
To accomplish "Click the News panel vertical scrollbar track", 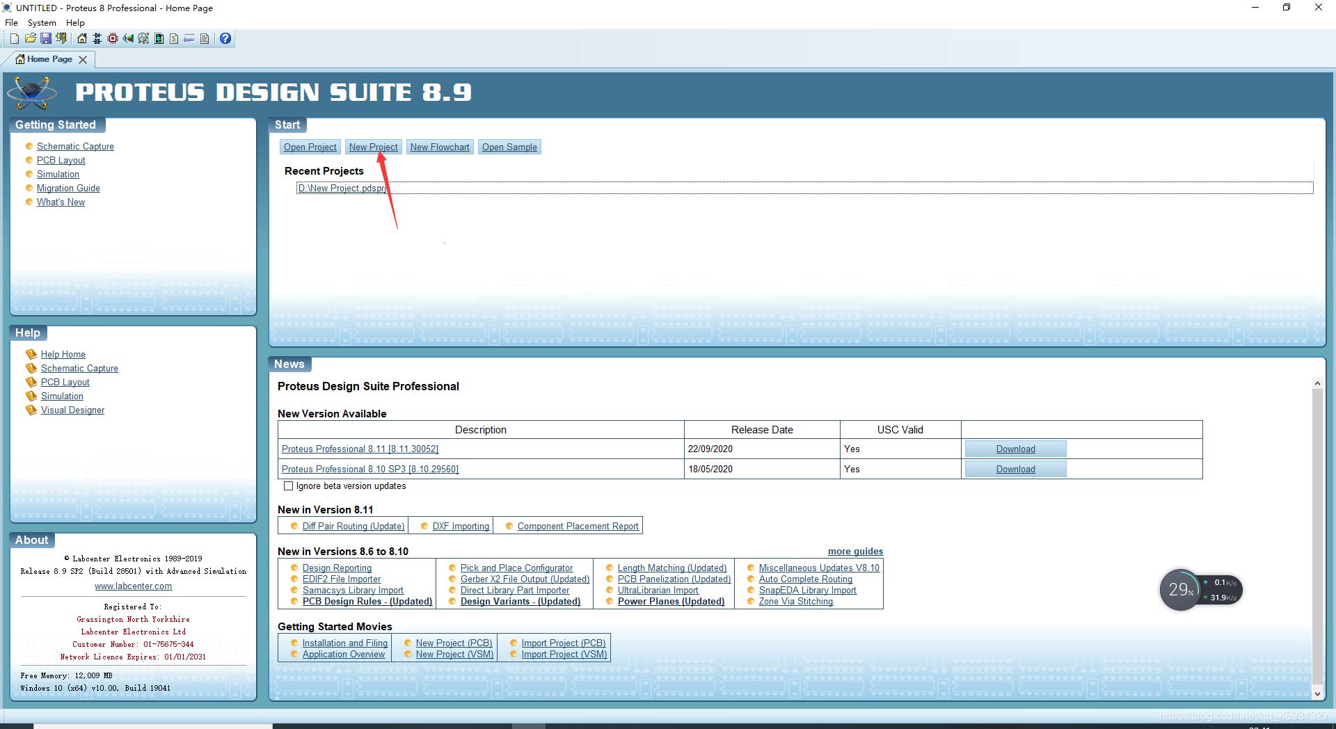I will pos(1317,538).
